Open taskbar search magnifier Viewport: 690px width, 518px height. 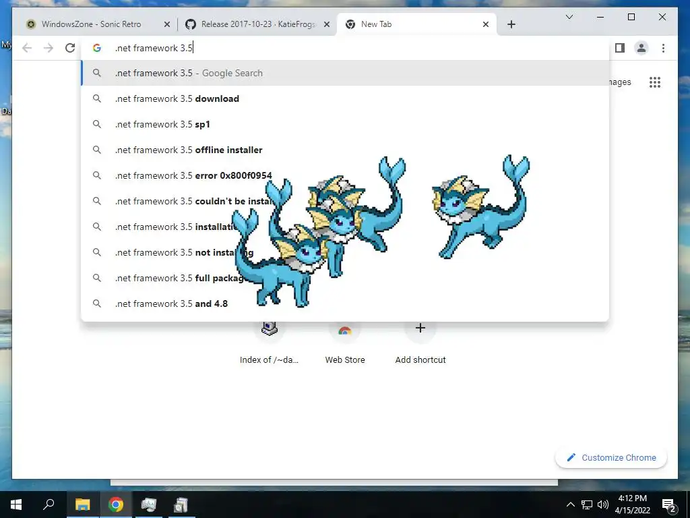coord(49,505)
